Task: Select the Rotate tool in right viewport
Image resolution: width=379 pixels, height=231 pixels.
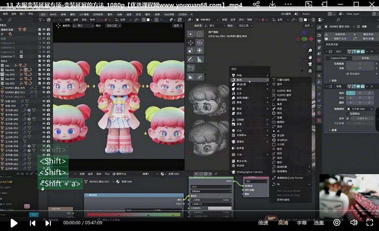Action: click(200, 43)
